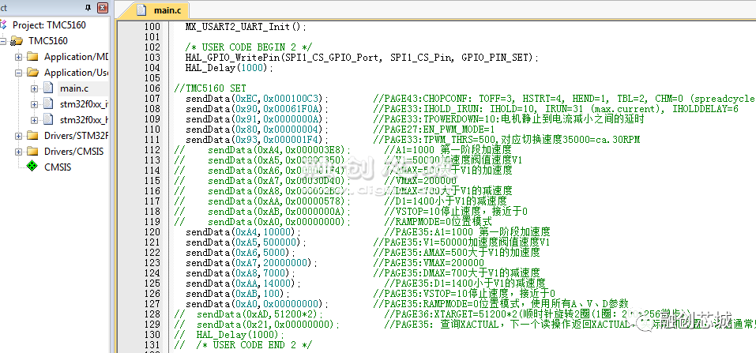Click the green CMSIS diamond icon

pyautogui.click(x=32, y=167)
